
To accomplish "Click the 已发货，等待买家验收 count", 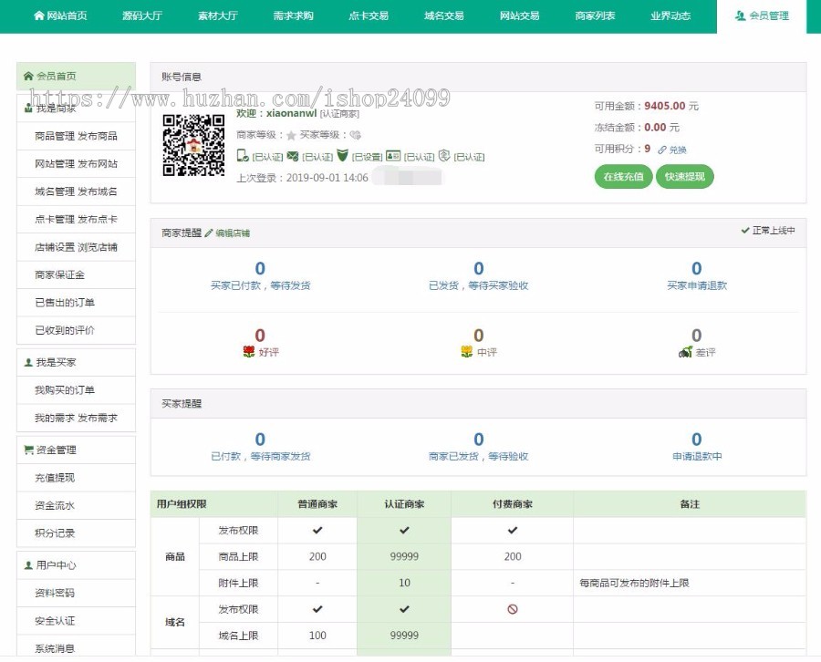I will click(x=479, y=268).
